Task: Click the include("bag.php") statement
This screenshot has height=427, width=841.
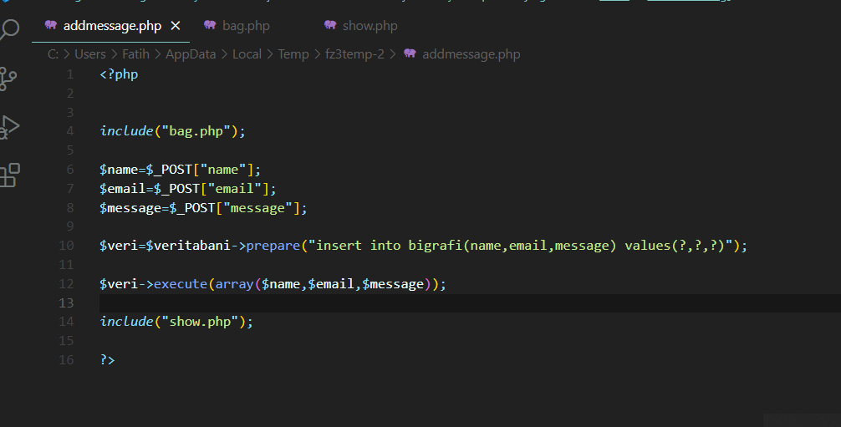Action: pos(172,131)
